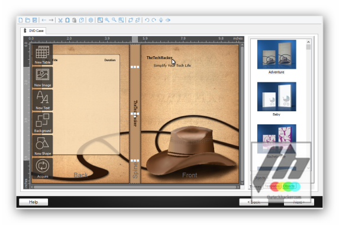Click the fit-to-window zoom icon
This screenshot has width=339, height=225.
click(100, 20)
